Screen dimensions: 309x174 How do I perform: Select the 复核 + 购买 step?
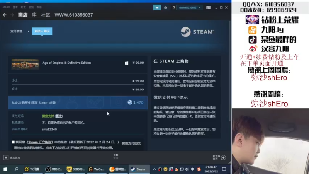(42, 31)
